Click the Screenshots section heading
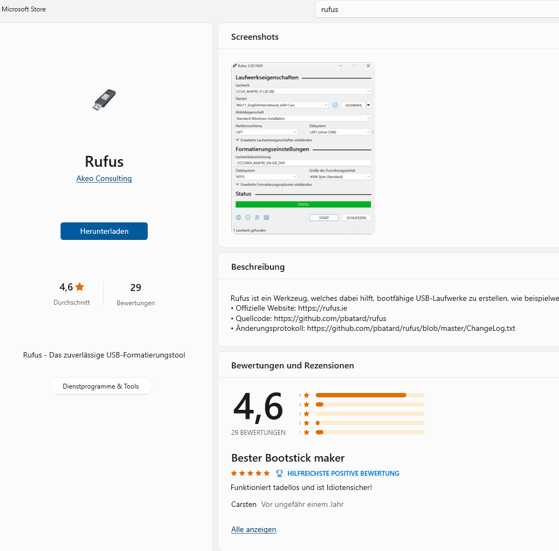559x551 pixels. click(255, 37)
